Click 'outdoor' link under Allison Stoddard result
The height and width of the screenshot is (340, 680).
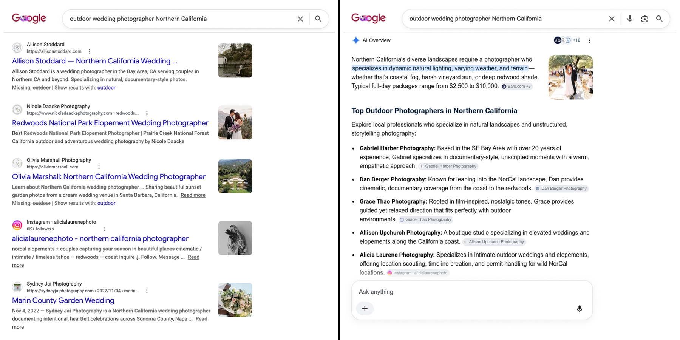click(107, 88)
